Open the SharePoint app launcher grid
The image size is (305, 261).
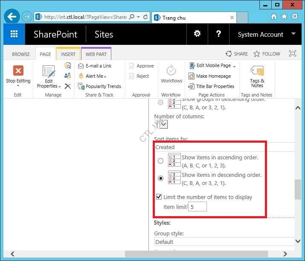(14, 34)
